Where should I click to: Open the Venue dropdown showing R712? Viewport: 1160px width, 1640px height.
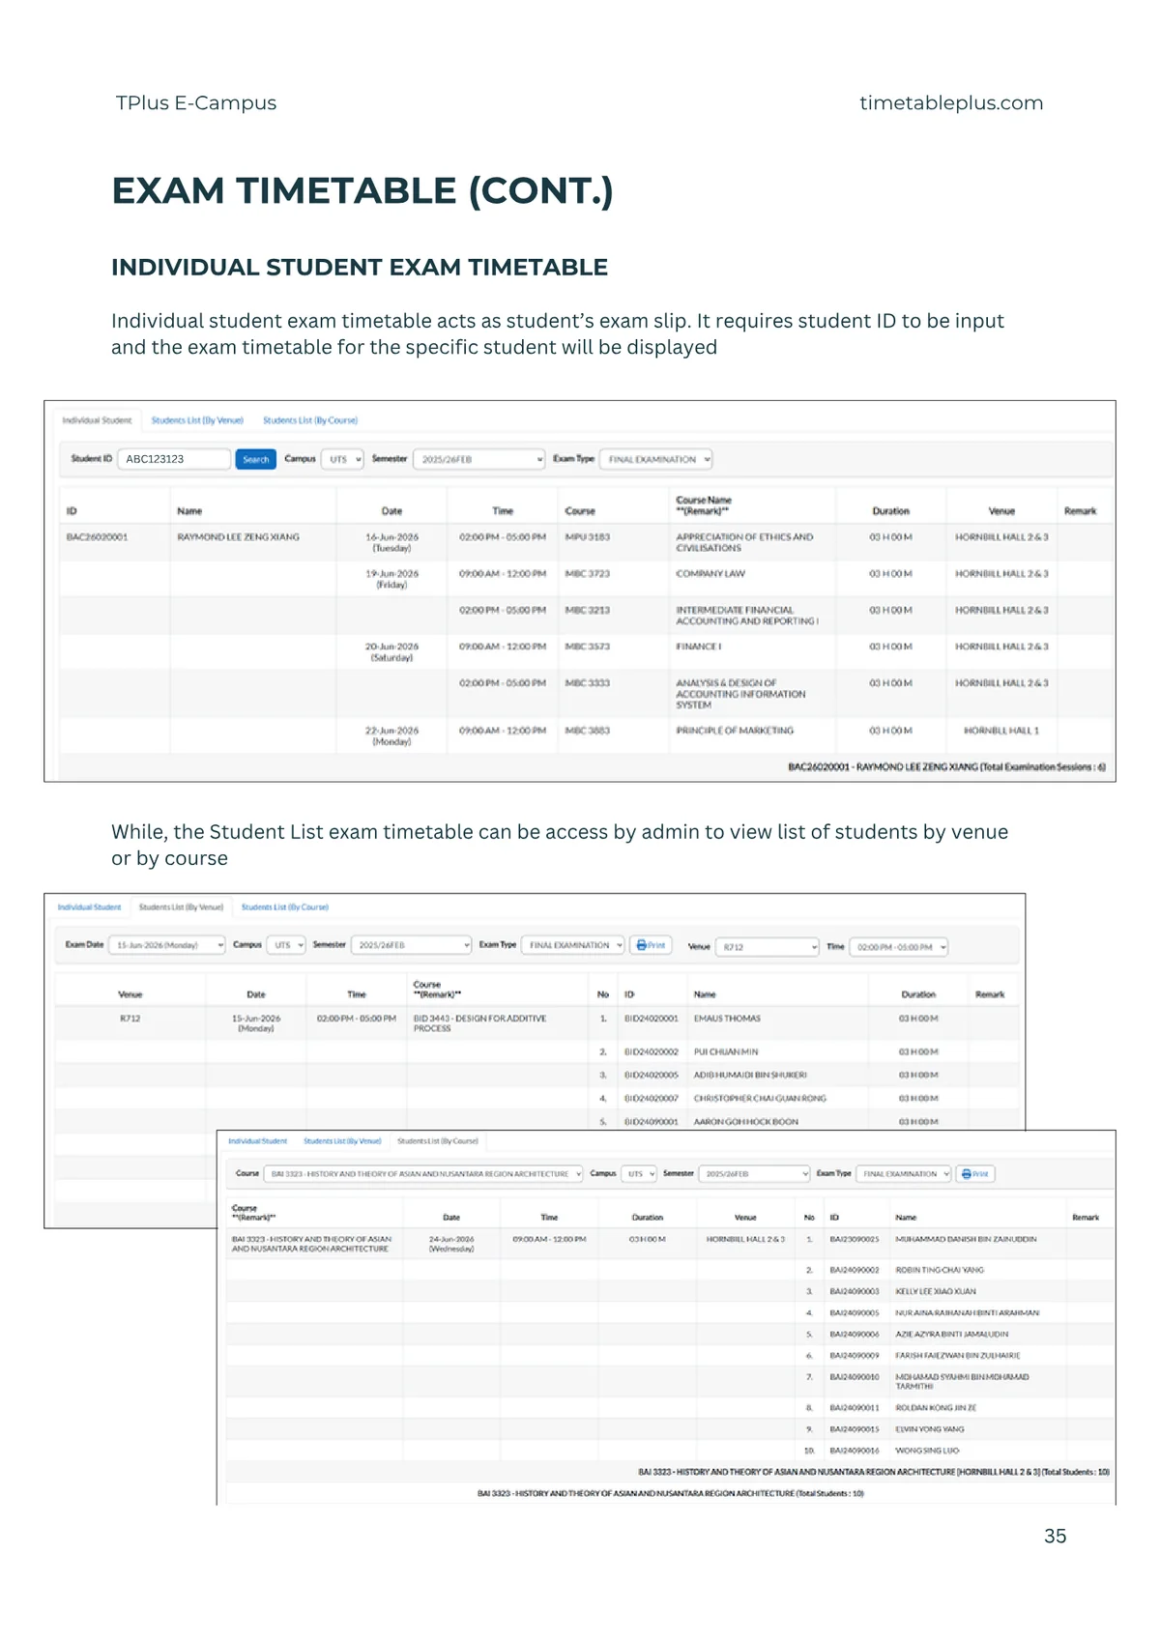tap(768, 947)
